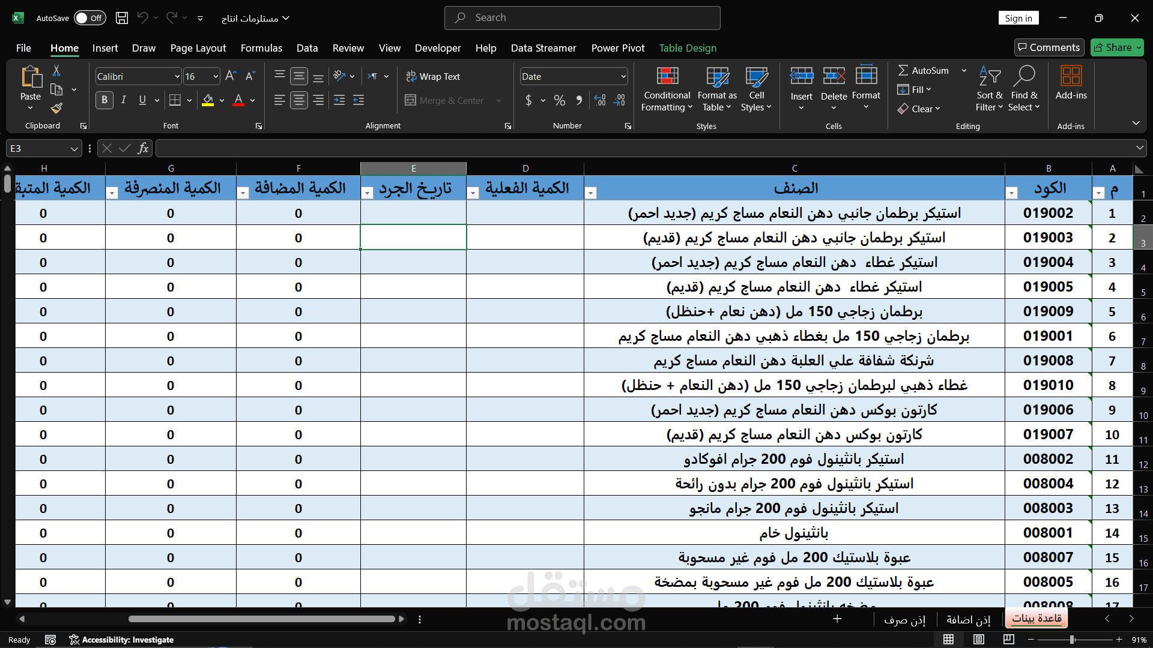The height and width of the screenshot is (648, 1153).
Task: Click Decrease Decimal icon
Action: [x=619, y=100]
